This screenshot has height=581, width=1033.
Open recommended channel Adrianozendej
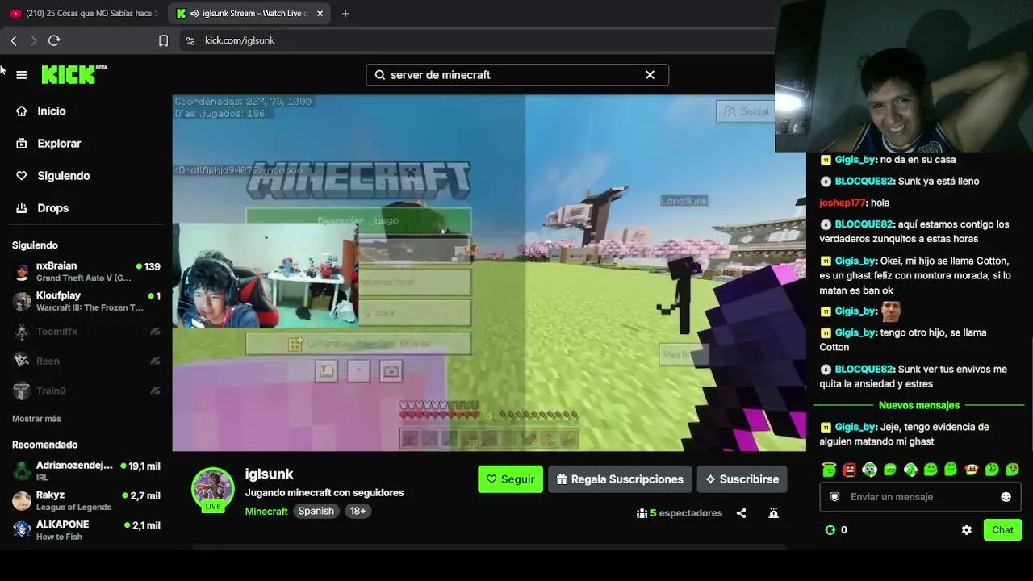(x=86, y=471)
